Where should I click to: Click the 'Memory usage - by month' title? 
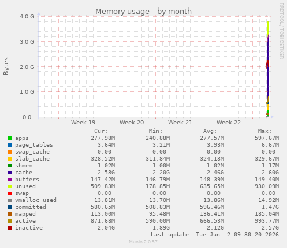143,12
